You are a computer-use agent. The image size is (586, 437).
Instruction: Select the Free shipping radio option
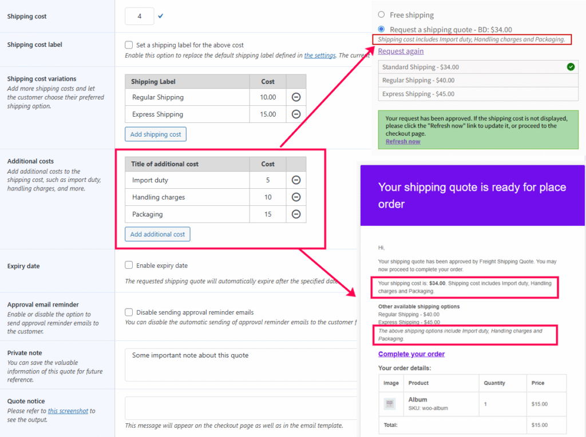coord(381,14)
